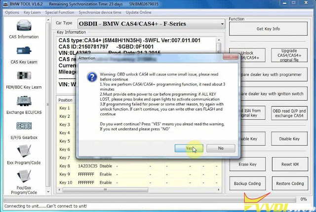Select the CAS Key Learn icon
This screenshot has width=316, height=212.
(24, 50)
